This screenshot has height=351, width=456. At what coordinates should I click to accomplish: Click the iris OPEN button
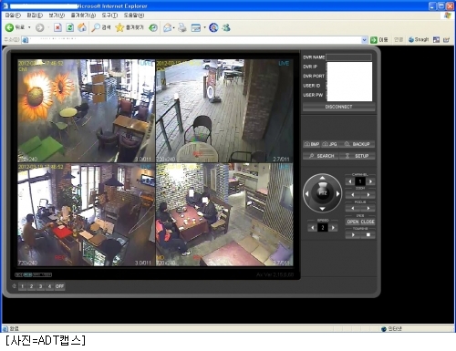[353, 222]
